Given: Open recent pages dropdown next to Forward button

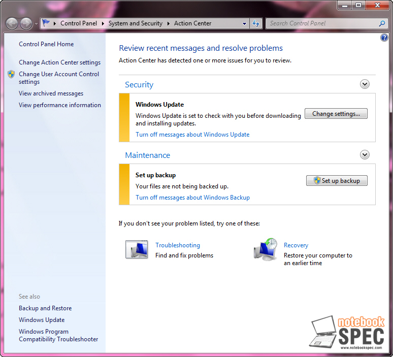Looking at the screenshot, I should pyautogui.click(x=36, y=24).
